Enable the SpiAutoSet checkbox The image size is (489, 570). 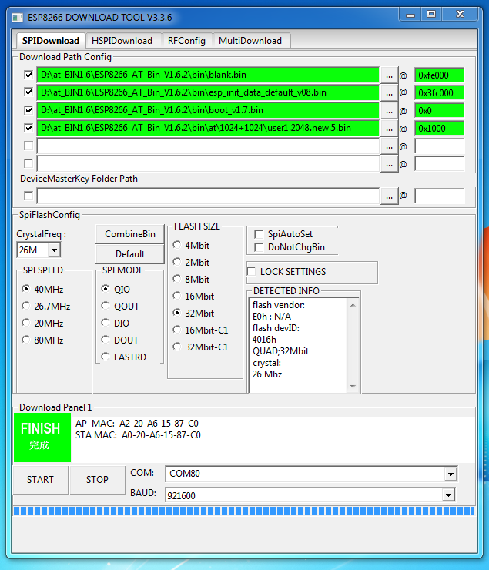coord(259,234)
